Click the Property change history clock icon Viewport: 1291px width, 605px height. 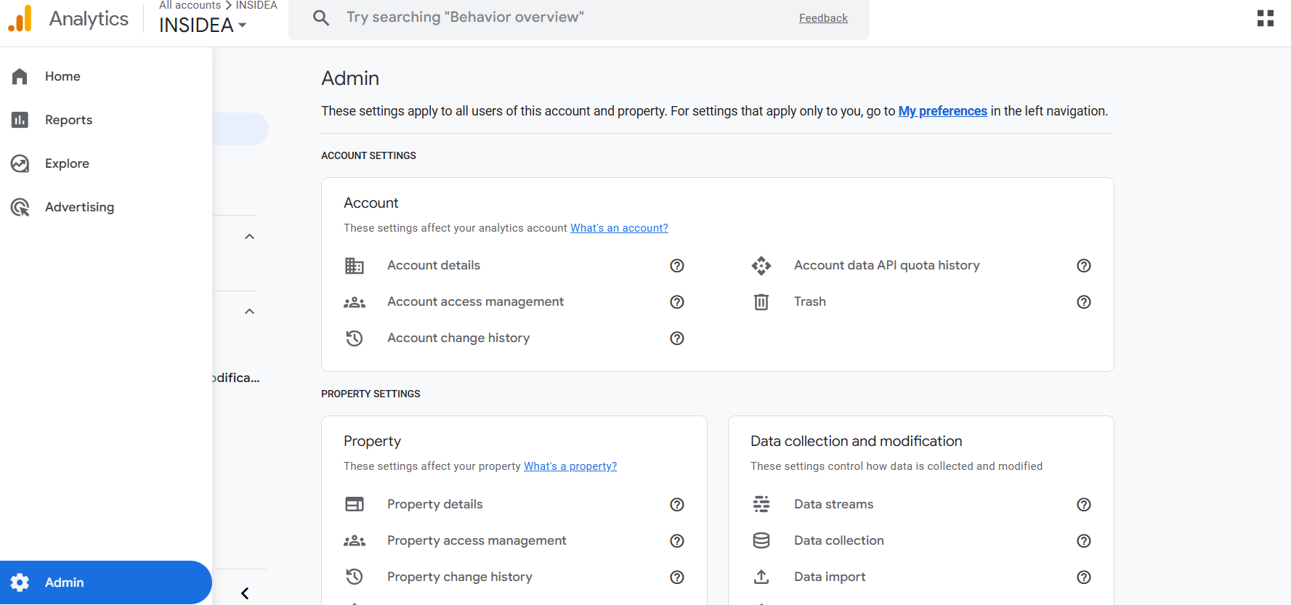click(355, 577)
